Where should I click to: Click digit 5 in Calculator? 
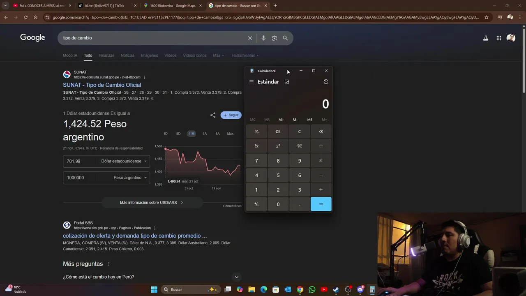tap(278, 175)
